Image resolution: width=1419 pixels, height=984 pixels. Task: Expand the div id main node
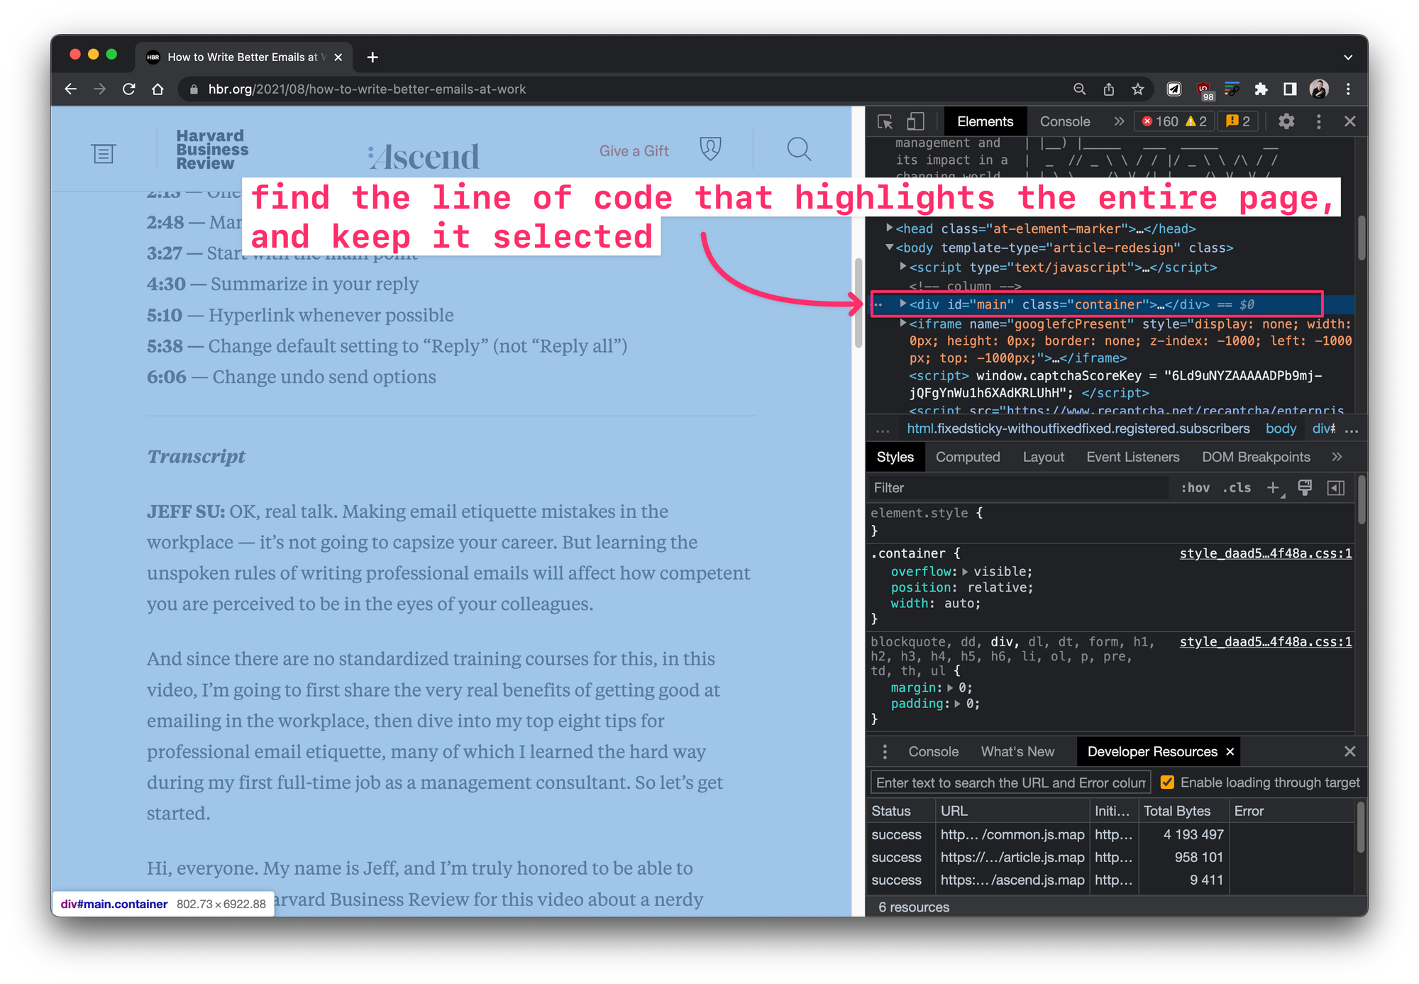[x=902, y=304]
